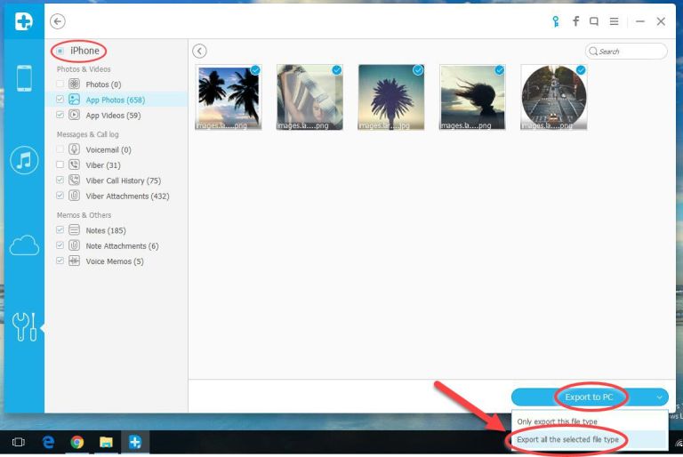Viewport: 683px width, 457px height.
Task: Select App Photos (658) category
Action: point(116,100)
